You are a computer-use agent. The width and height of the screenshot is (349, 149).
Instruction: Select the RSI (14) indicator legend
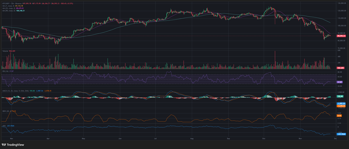pyautogui.click(x=5, y=71)
